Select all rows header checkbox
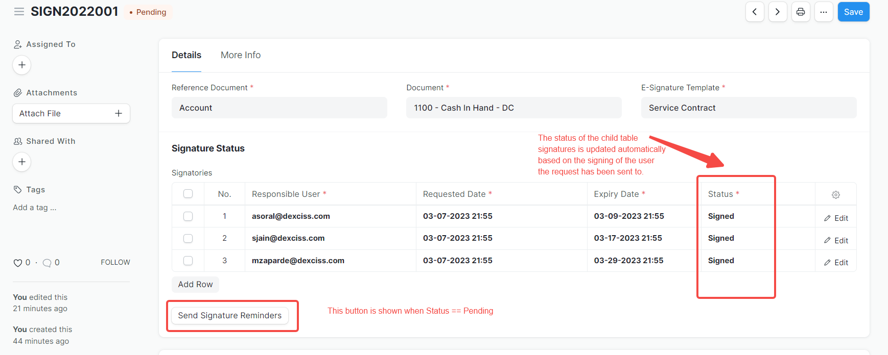The image size is (888, 355). 188,194
